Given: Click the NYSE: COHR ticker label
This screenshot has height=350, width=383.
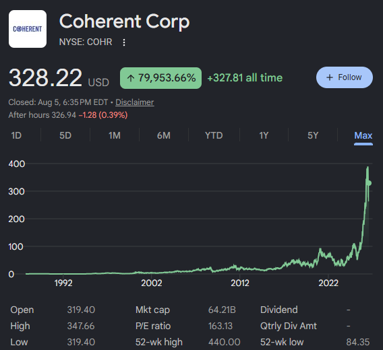Looking at the screenshot, I should (x=86, y=42).
